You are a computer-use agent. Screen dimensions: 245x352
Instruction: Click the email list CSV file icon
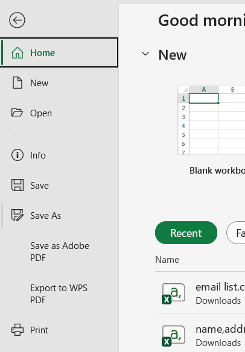173,294
